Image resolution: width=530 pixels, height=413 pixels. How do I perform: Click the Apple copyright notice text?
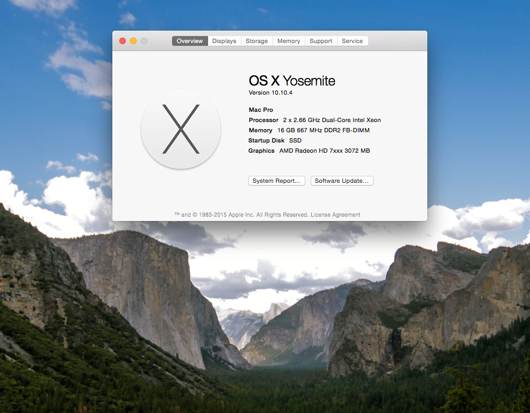tap(241, 215)
